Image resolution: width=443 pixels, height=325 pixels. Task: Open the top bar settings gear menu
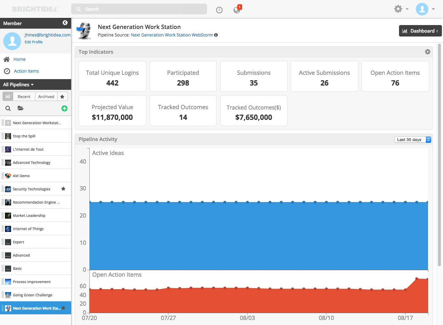coord(401,9)
